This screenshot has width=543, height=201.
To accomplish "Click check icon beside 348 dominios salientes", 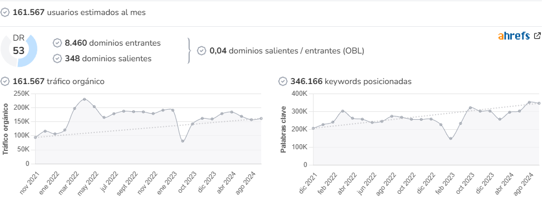I will pyautogui.click(x=57, y=58).
